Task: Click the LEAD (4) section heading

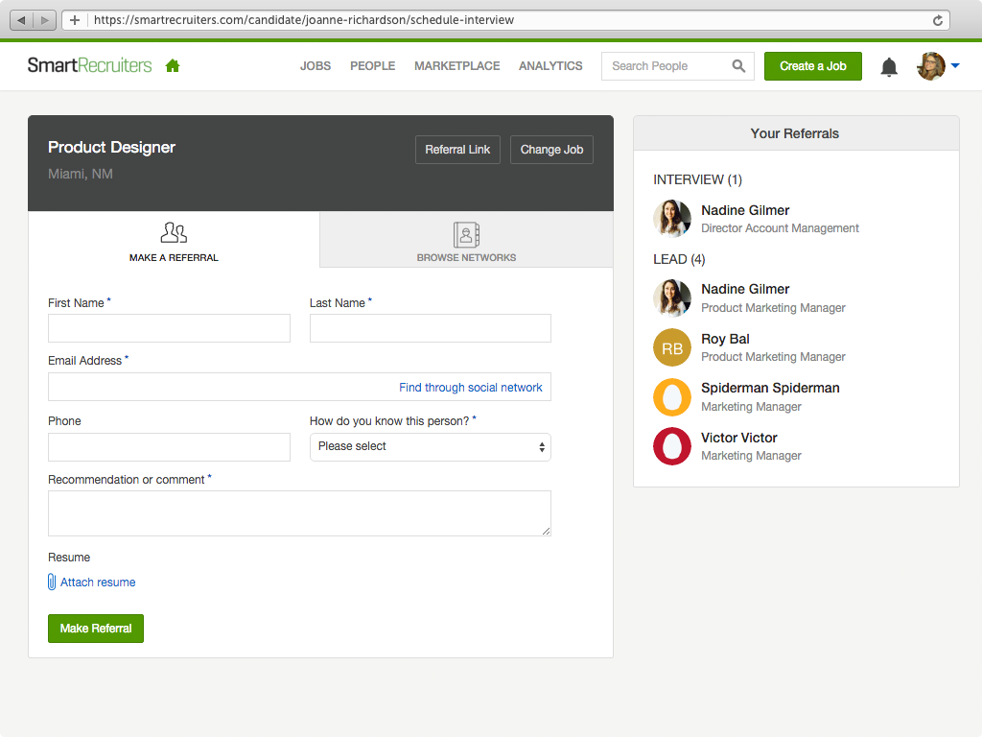Action: (x=679, y=259)
